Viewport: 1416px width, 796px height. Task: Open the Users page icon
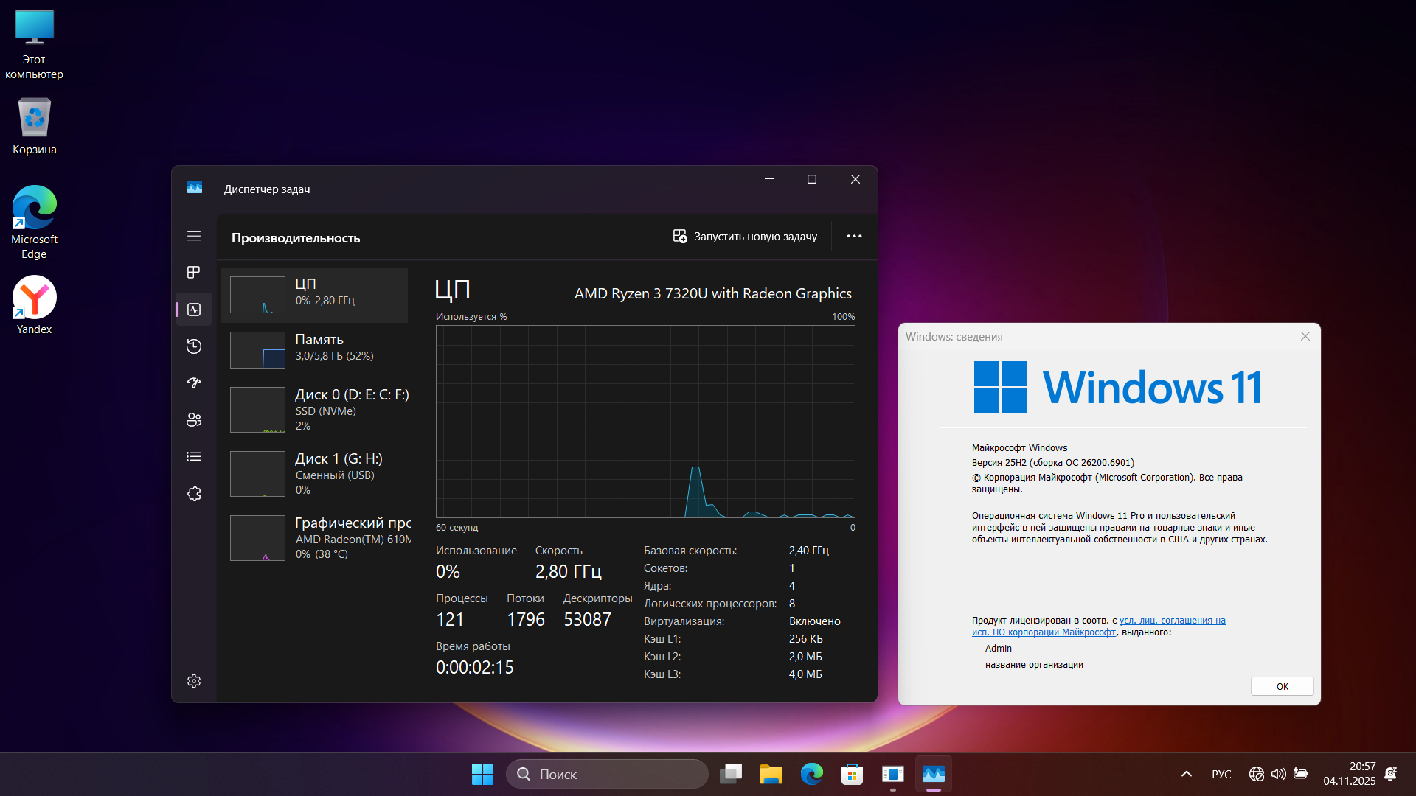194,420
